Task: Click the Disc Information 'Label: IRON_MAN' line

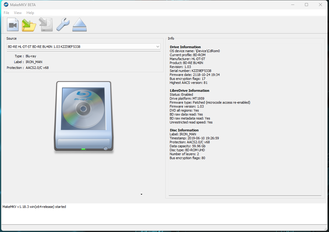Action: coord(183,134)
